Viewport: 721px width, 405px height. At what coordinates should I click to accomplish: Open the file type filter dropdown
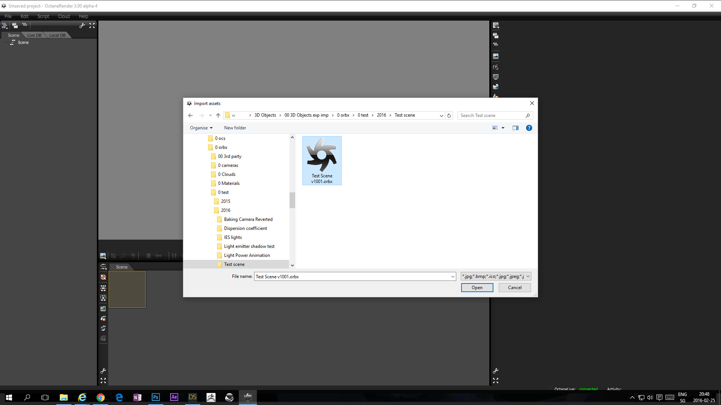click(496, 276)
